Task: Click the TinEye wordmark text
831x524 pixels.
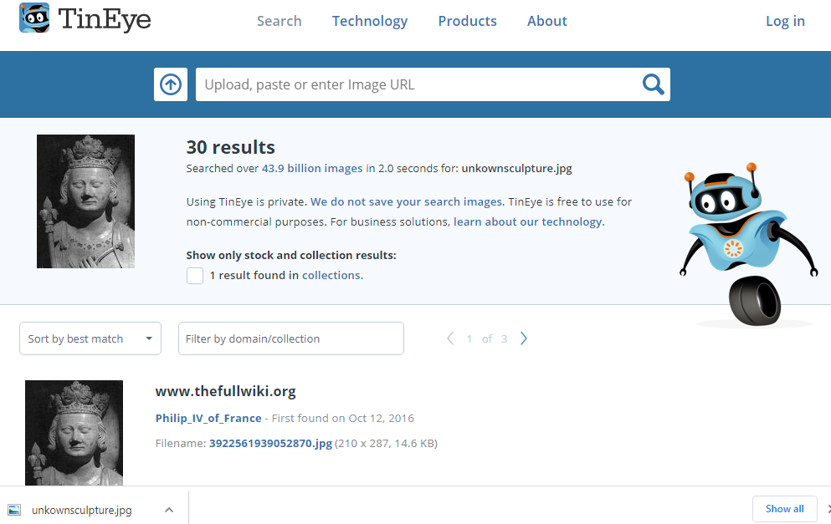Action: (x=105, y=19)
